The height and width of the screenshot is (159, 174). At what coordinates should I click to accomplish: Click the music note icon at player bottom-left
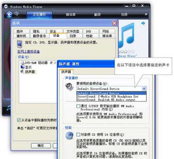(x=8, y=108)
